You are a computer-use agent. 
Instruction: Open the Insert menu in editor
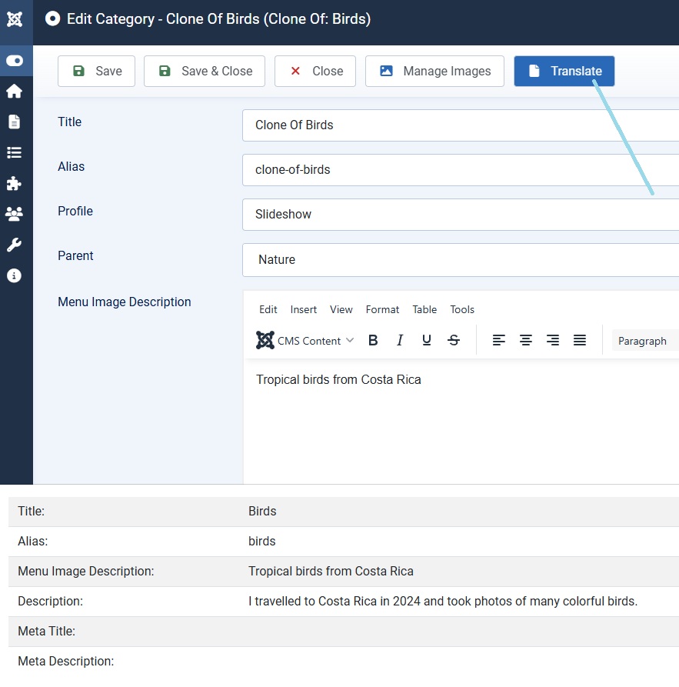pos(303,309)
